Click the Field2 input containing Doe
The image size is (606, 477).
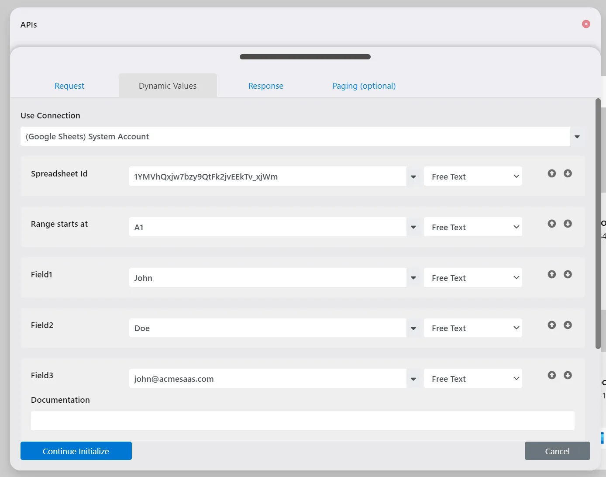click(x=268, y=328)
